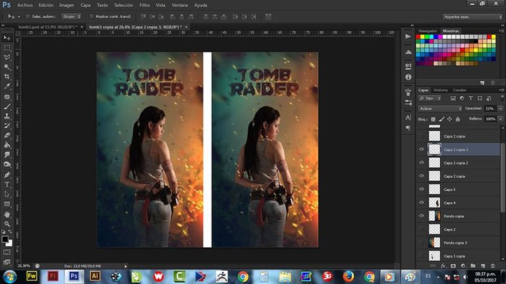The width and height of the screenshot is (506, 284).
Task: Select the Zoom tool
Action: [7, 224]
